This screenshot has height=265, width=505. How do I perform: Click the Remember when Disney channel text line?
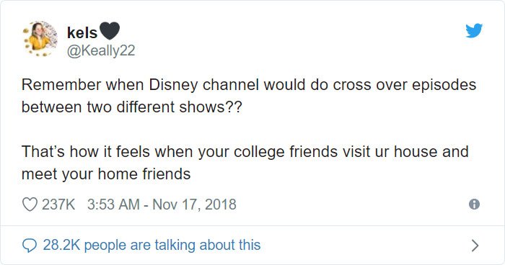click(249, 85)
